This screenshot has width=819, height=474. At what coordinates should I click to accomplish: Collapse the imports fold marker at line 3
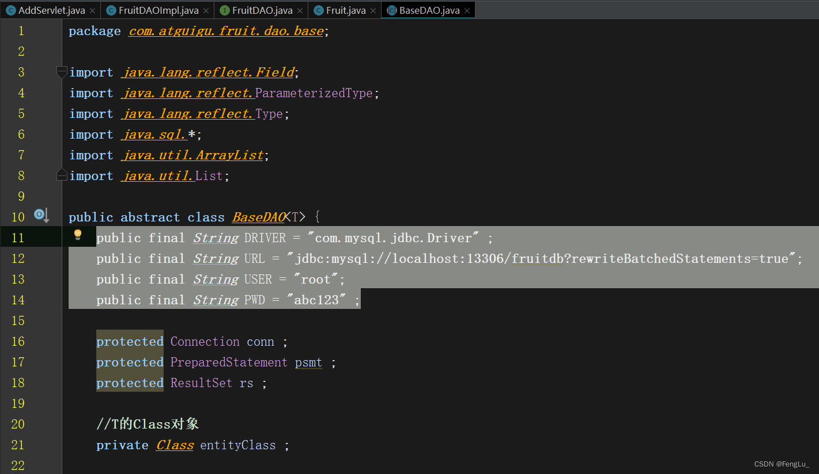coord(62,72)
